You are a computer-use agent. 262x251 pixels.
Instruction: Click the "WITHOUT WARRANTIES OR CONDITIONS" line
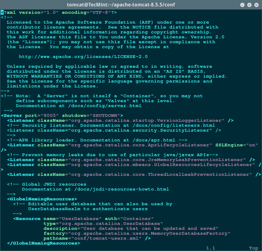tap(117, 76)
